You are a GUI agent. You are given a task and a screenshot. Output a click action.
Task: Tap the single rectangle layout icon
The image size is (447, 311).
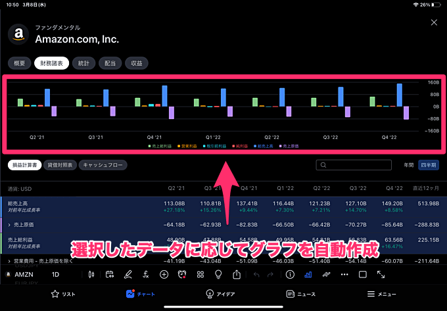[363, 275]
